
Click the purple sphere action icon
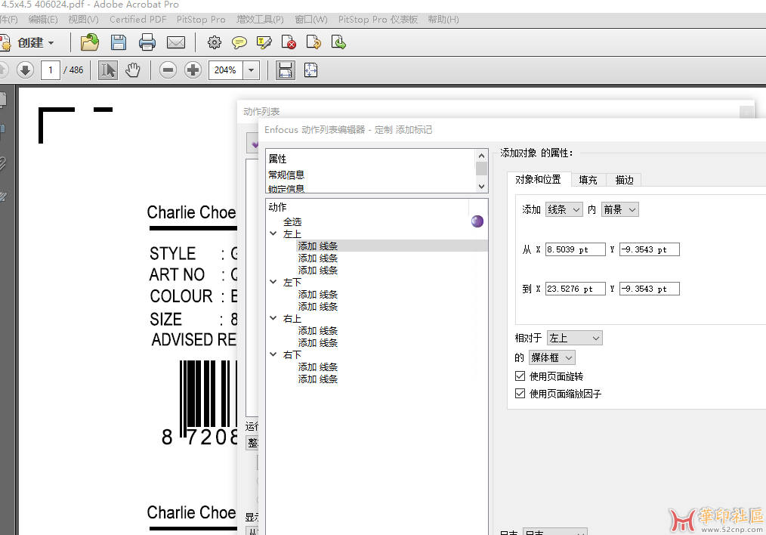[477, 221]
